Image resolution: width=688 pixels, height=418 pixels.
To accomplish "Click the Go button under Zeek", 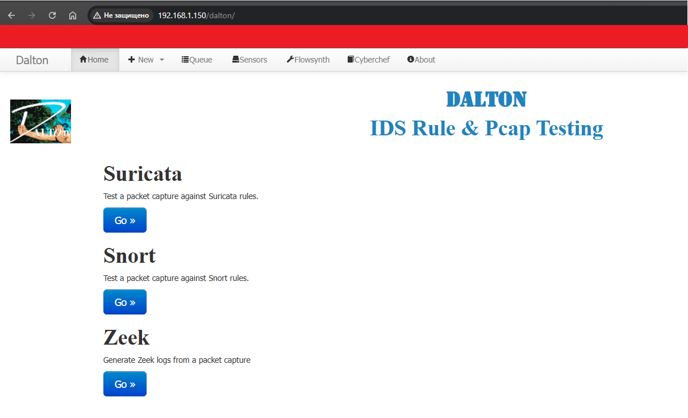I will tap(125, 384).
